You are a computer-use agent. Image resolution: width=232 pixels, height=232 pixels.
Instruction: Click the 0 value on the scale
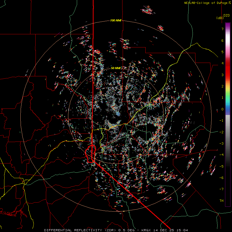click(x=222, y=109)
